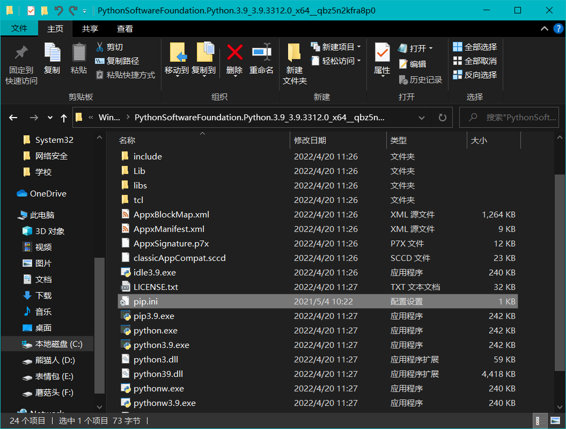
Task: Open the title bar Properties checkmark icon
Action: (31, 11)
